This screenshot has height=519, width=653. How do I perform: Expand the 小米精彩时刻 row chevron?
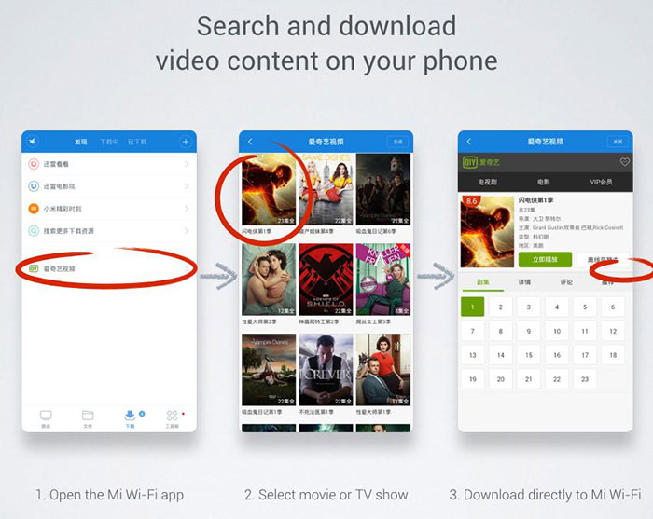tap(187, 209)
